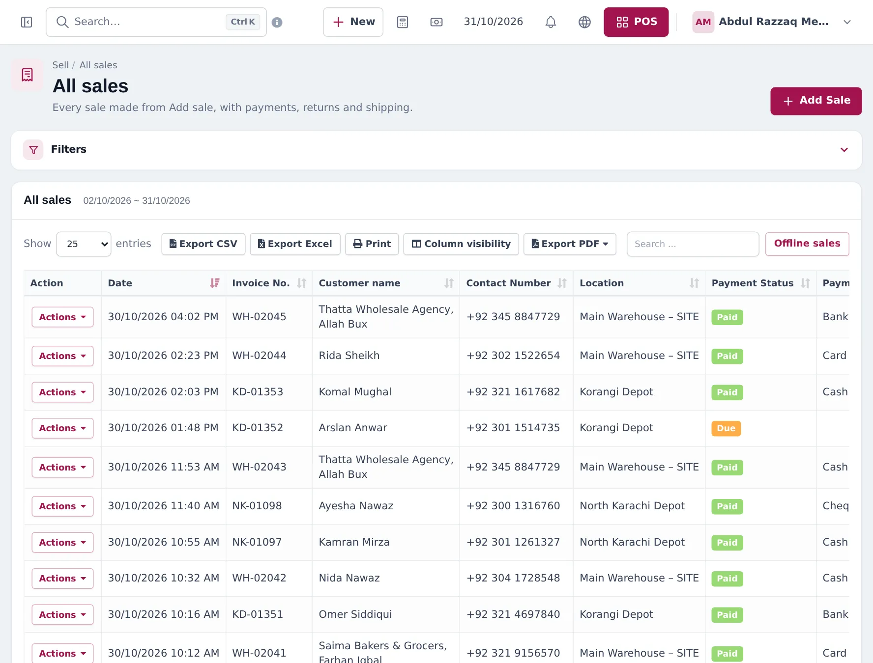Select invoice number KD-01353
873x663 pixels.
[258, 392]
